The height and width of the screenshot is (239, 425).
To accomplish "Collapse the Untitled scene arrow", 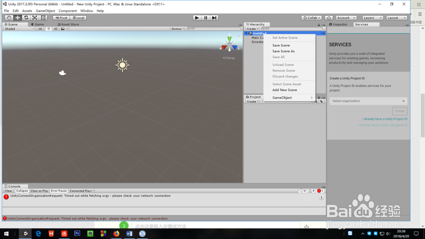I will (x=246, y=33).
